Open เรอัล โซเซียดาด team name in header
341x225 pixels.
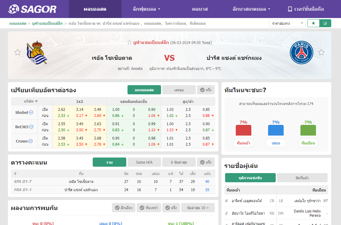112,58
